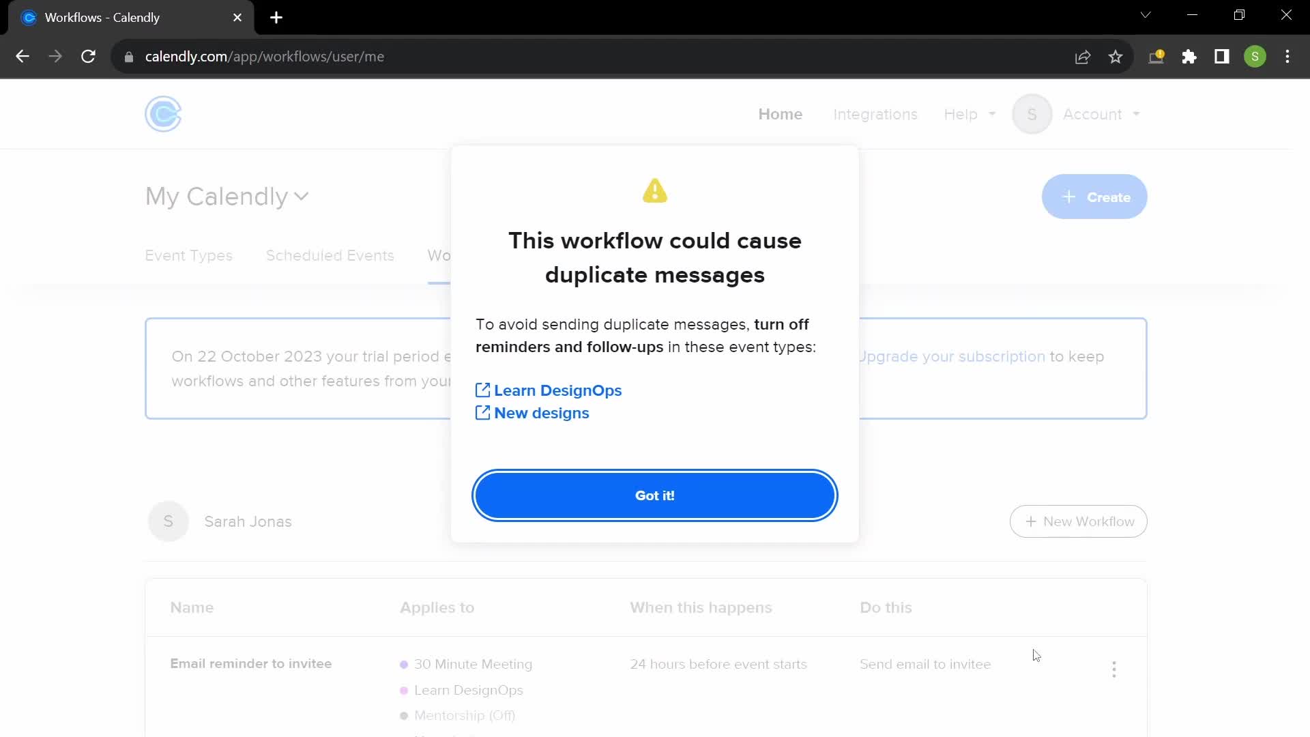This screenshot has width=1310, height=737.
Task: Click the Calendly logo icon
Action: tap(162, 114)
